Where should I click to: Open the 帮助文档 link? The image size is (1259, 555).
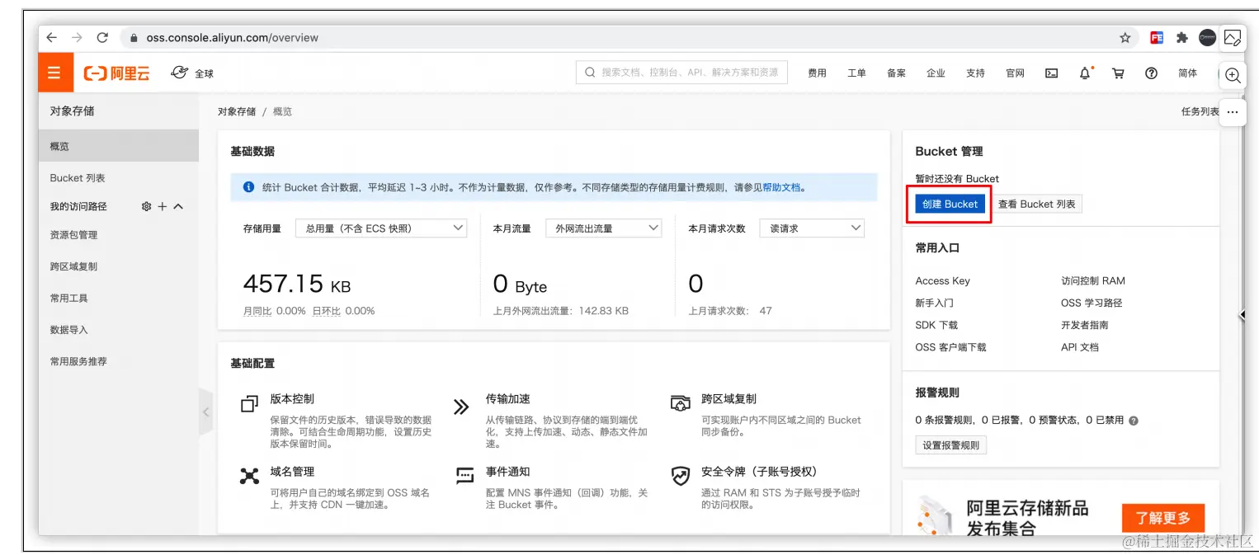[781, 187]
